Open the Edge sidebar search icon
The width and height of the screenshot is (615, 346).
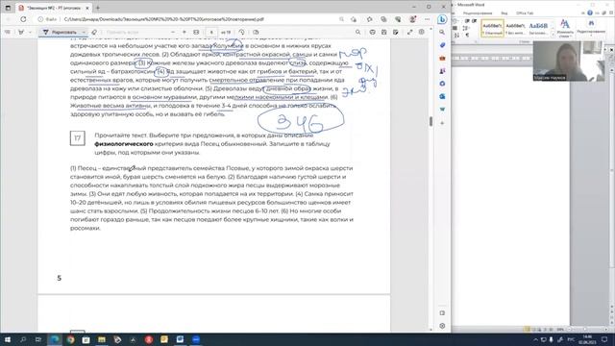(442, 32)
